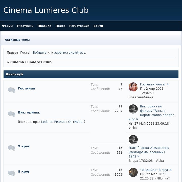
Task: Open the Гостиная forum
Action: 27,88
